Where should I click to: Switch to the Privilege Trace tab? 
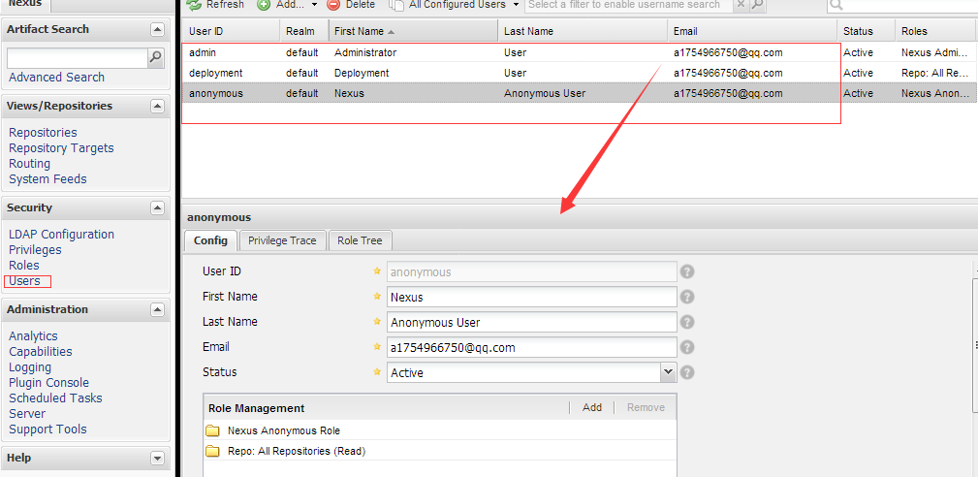pyautogui.click(x=282, y=240)
